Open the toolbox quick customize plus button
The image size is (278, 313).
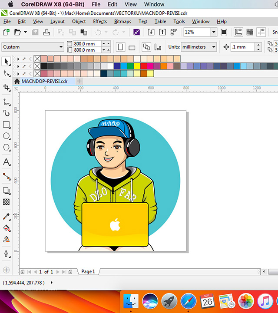[x=6, y=270]
